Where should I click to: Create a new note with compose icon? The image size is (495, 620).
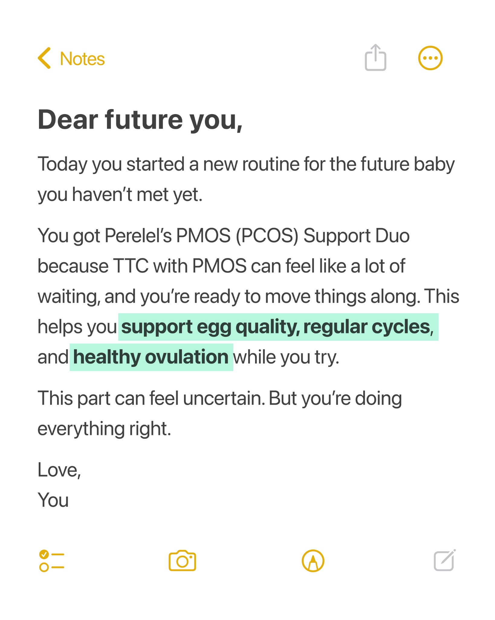[445, 560]
